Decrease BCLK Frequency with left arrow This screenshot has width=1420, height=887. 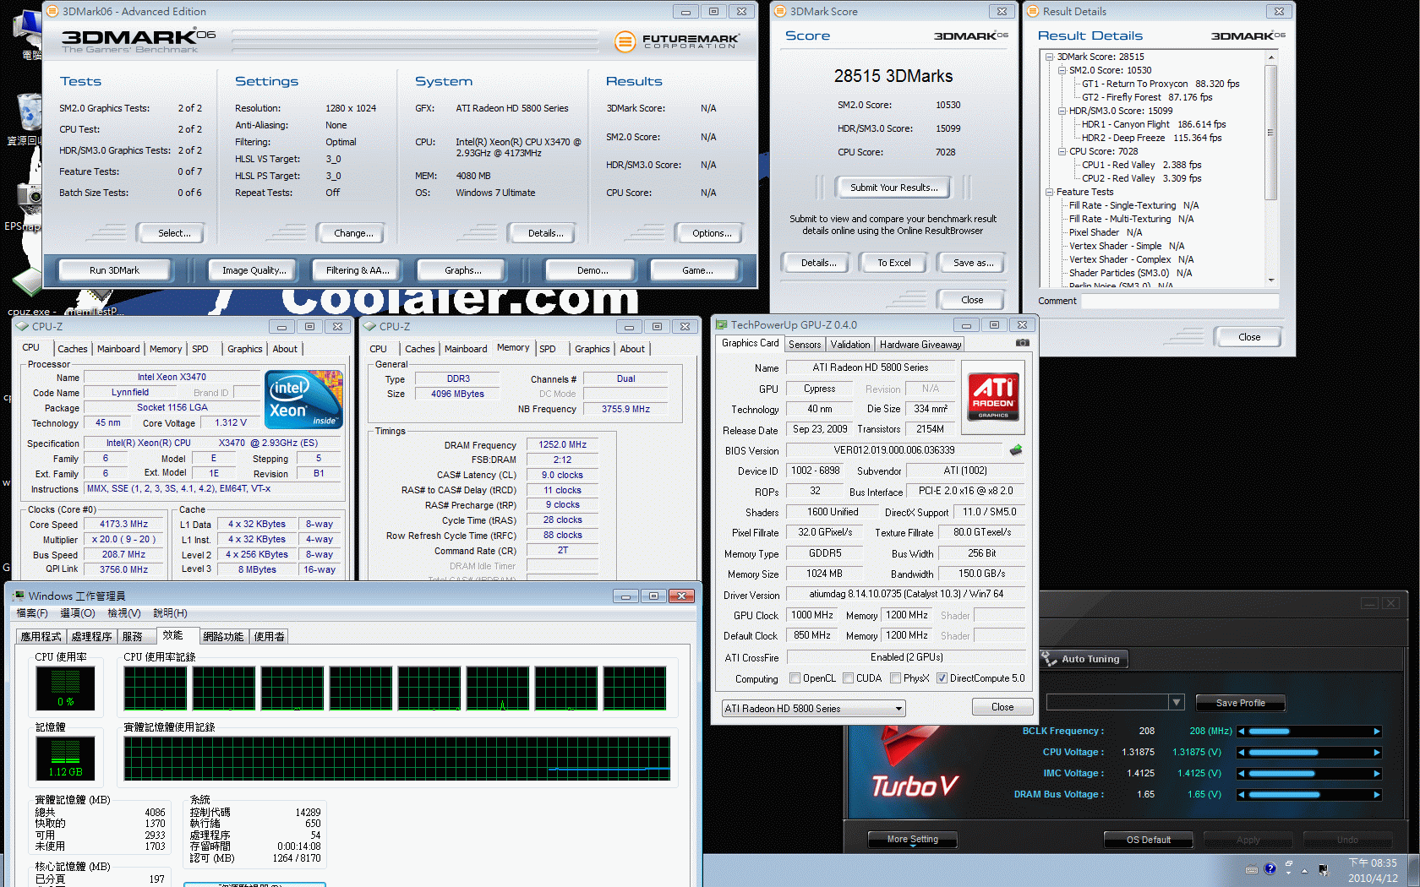(1241, 732)
